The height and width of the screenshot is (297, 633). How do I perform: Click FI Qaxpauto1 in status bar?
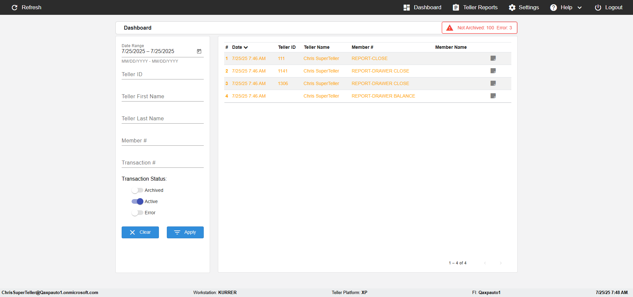click(x=486, y=292)
